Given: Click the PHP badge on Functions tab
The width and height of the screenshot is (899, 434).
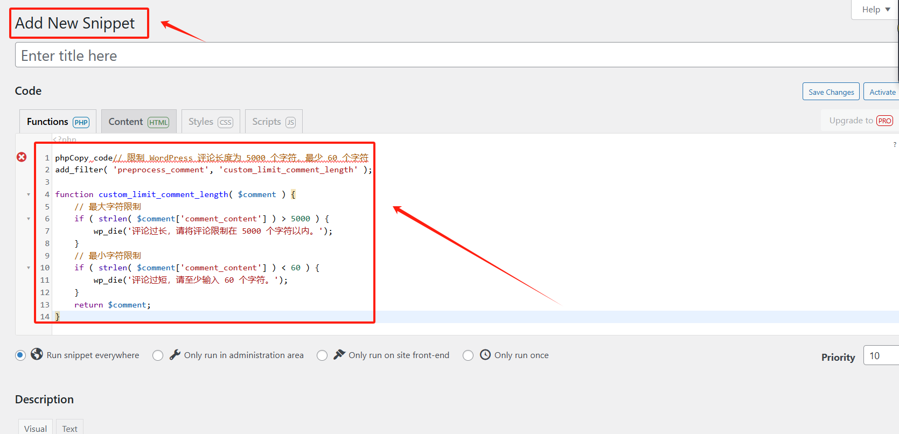Looking at the screenshot, I should (81, 122).
